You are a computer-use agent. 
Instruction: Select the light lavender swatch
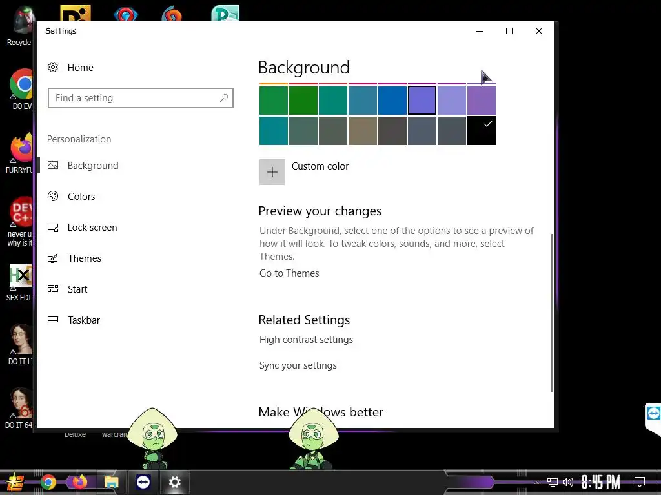pos(451,100)
